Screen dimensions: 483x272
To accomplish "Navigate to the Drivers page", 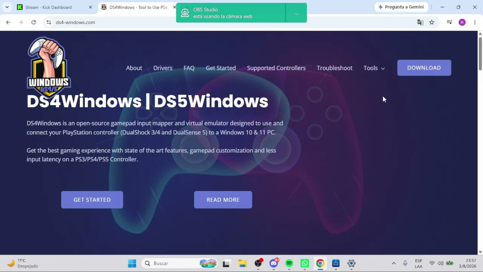I will (x=163, y=68).
